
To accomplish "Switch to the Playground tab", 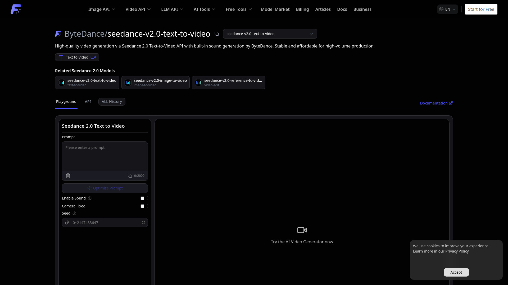I will point(66,102).
